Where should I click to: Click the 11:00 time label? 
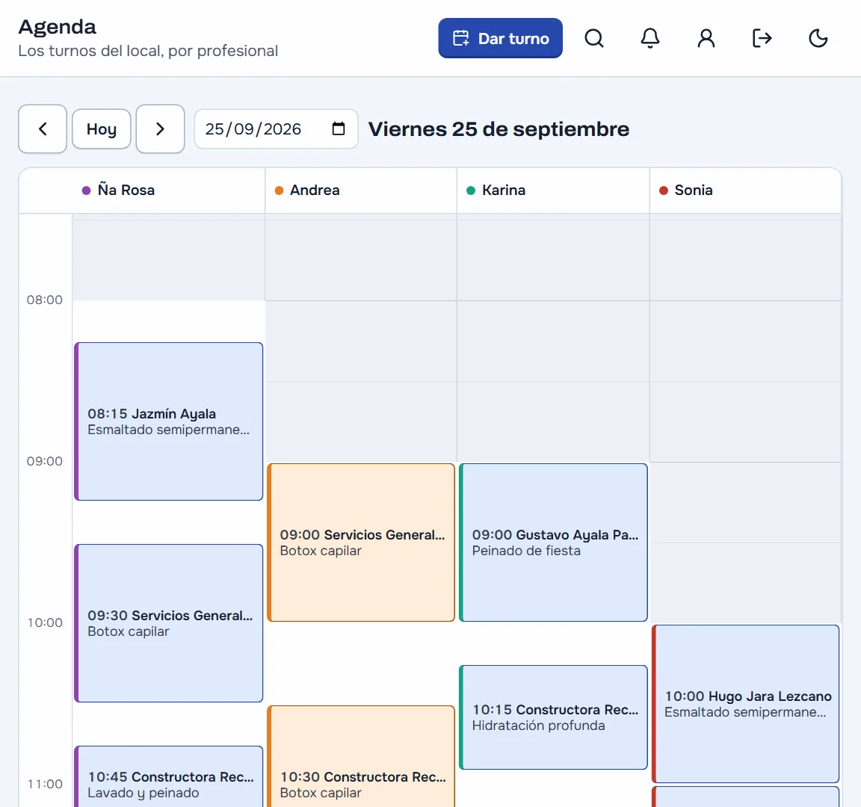click(45, 784)
